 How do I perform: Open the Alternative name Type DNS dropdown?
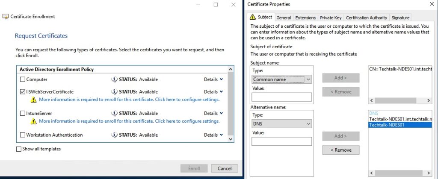(x=282, y=124)
